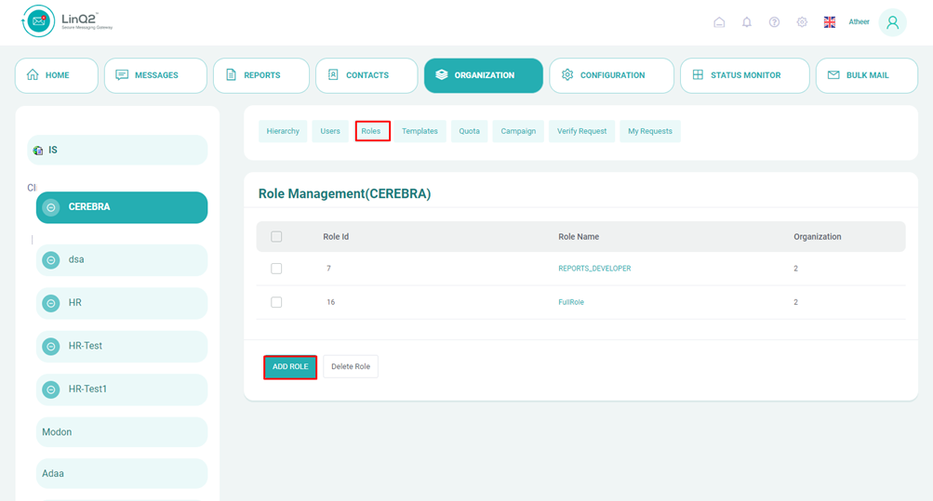Open the REPORTS tab
Viewport: 933px width, 501px height.
[261, 75]
